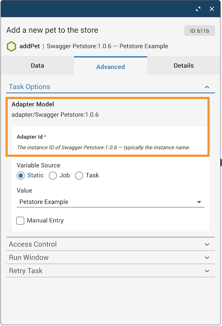Click the ID: b11b badge
The image size is (222, 326).
199,31
